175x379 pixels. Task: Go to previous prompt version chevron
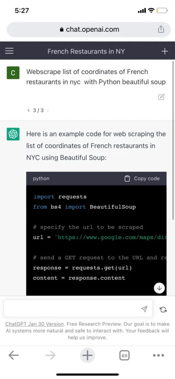coord(29,110)
